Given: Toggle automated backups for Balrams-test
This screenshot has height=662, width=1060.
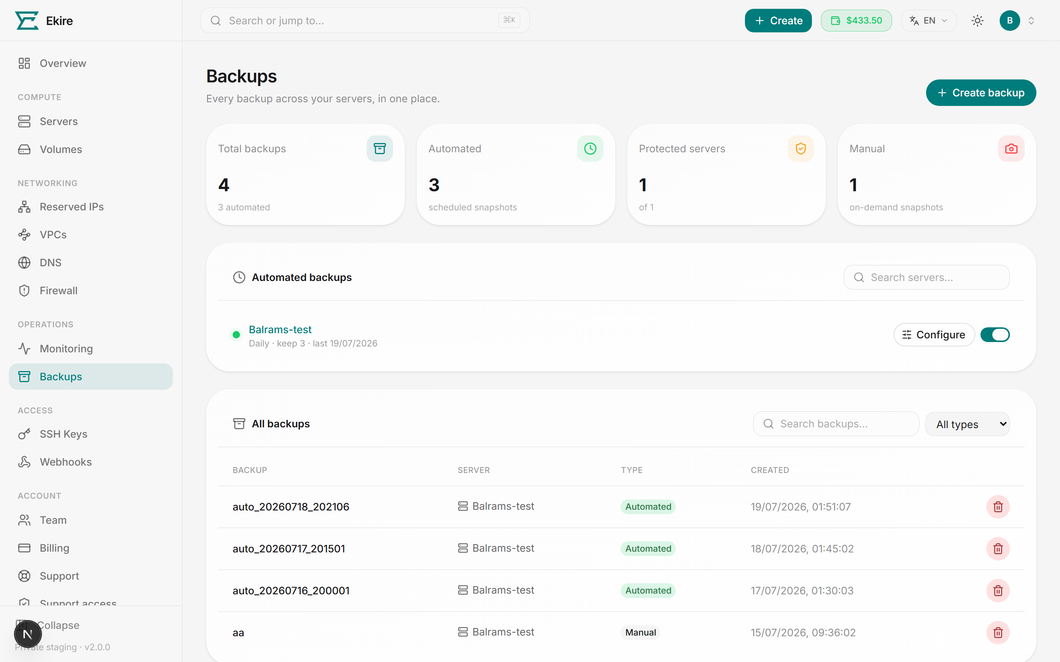Looking at the screenshot, I should [x=995, y=335].
